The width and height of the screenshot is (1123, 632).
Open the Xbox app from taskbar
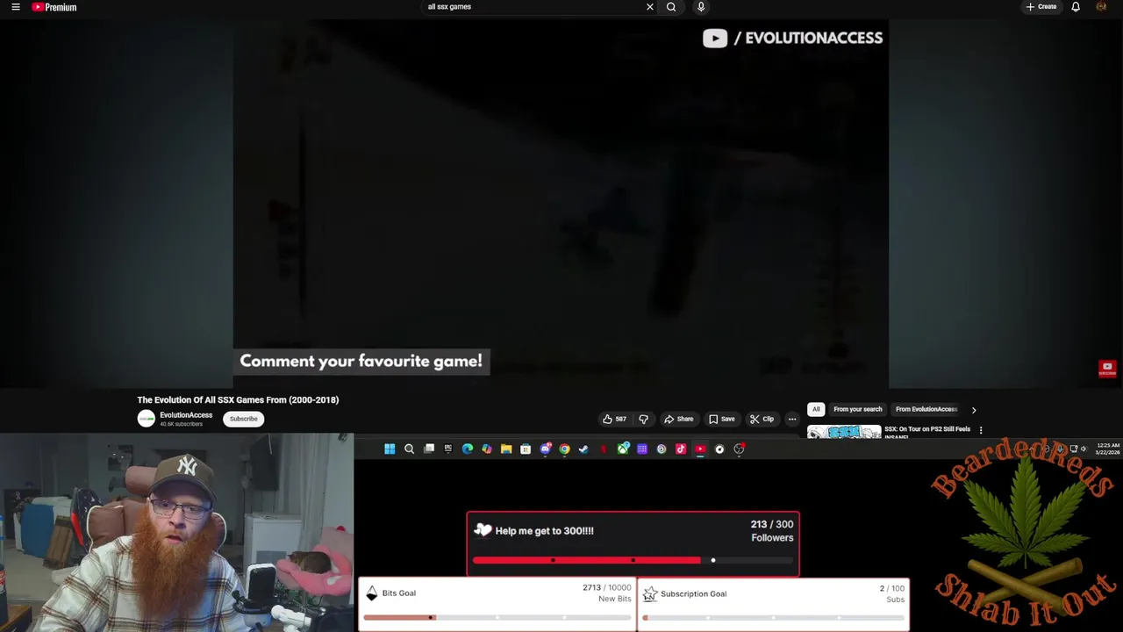(623, 449)
